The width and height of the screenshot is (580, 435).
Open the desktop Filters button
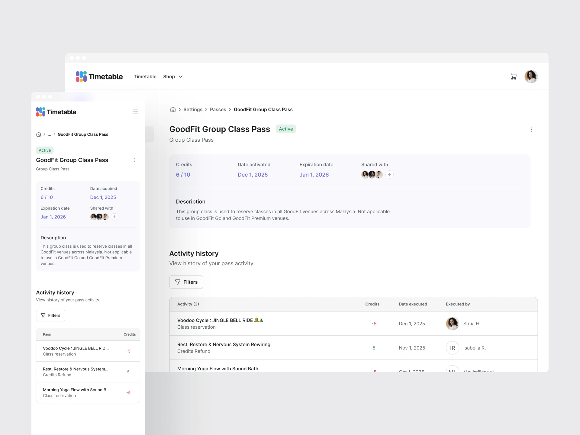186,282
